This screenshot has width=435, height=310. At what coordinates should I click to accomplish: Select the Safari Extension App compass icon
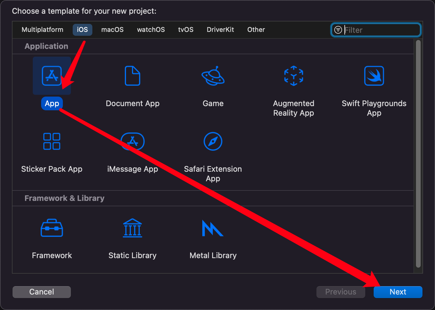(x=213, y=141)
